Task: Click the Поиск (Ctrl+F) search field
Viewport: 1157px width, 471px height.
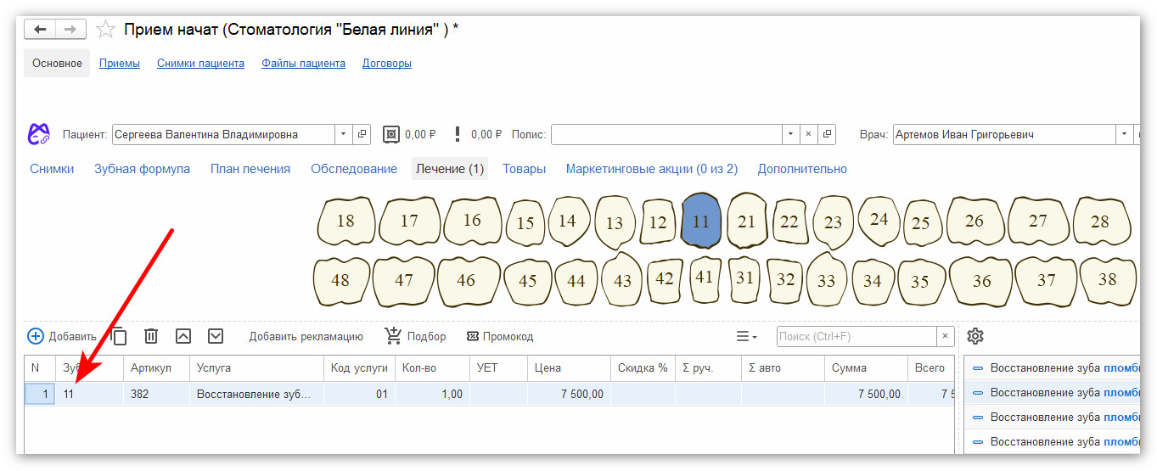Action: point(857,336)
